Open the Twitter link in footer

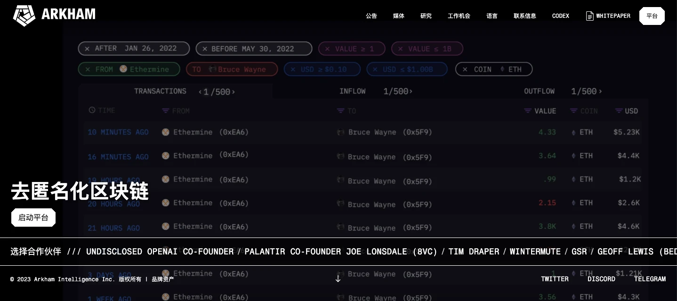click(x=555, y=279)
